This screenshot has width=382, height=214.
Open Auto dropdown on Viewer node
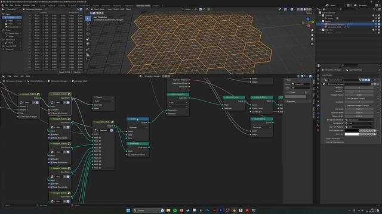pyautogui.click(x=104, y=101)
